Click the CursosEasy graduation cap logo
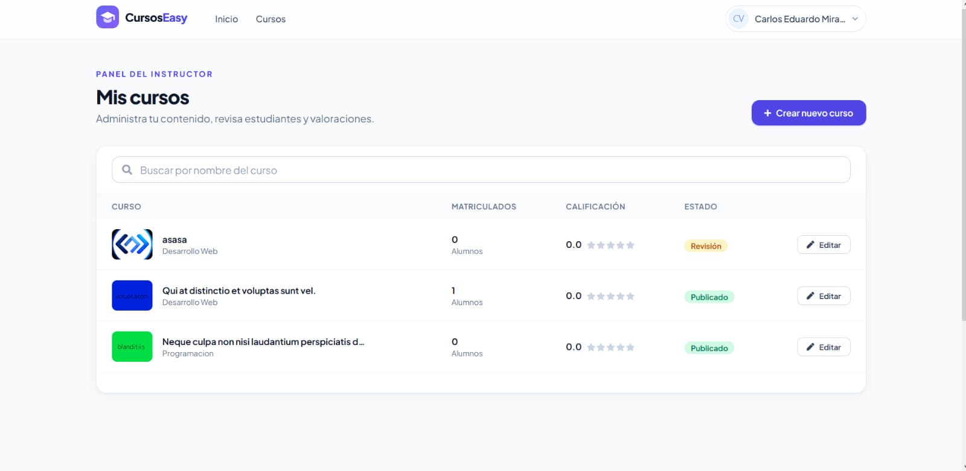 [107, 17]
